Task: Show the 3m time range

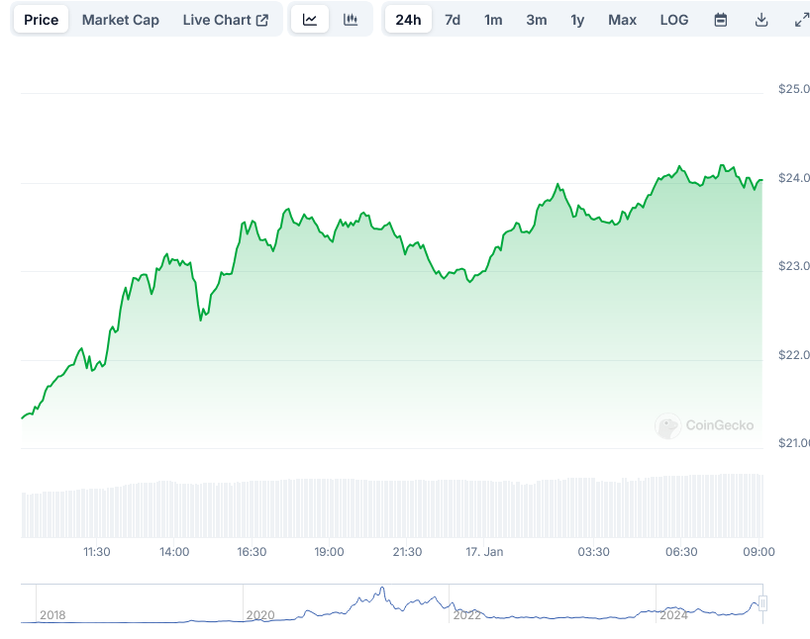Action: click(x=536, y=20)
